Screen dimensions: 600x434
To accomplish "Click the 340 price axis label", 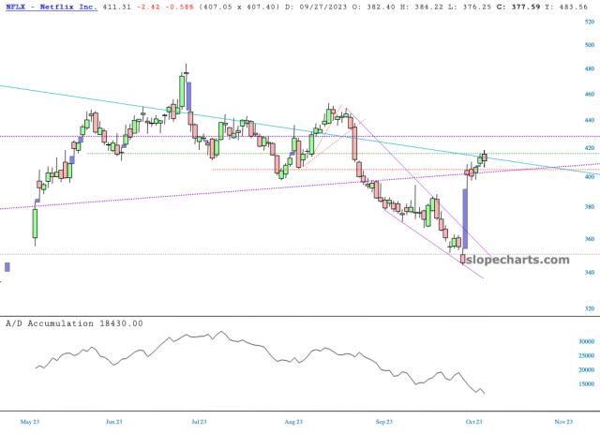I will pyautogui.click(x=587, y=273).
